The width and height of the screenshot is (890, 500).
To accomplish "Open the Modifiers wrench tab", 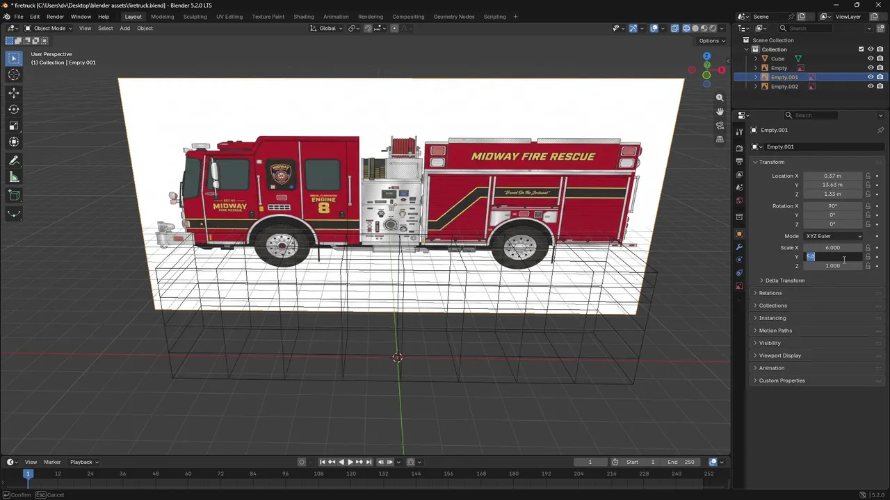I will coord(739,247).
